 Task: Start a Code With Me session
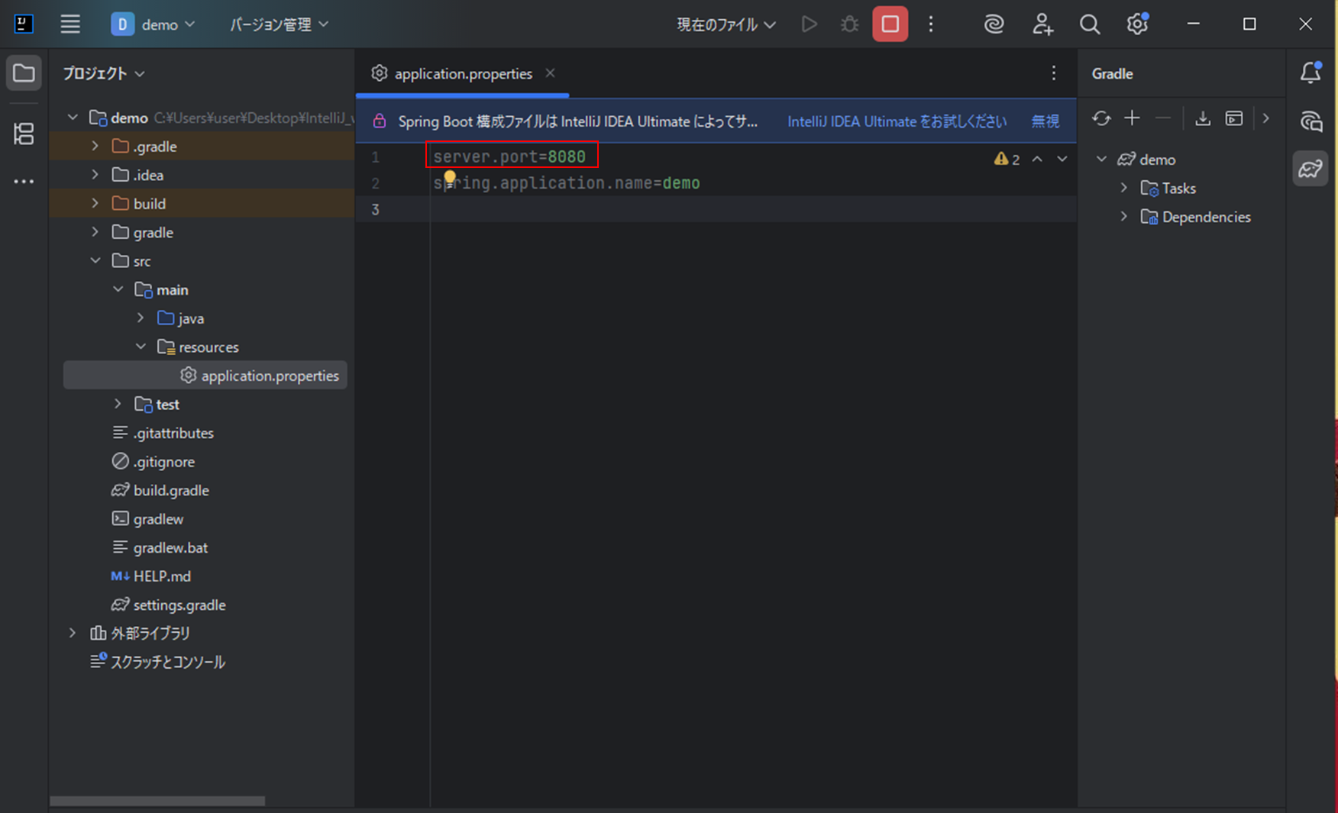click(x=1042, y=24)
